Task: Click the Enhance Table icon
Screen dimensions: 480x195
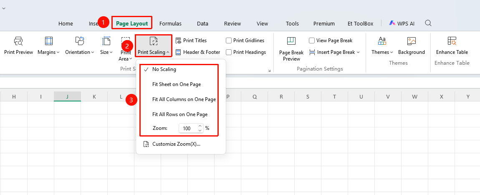Action: coord(452,41)
